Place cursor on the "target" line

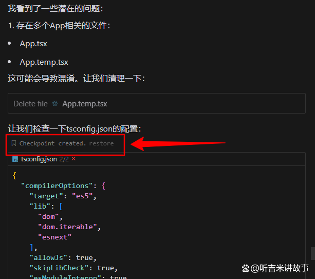point(63,196)
